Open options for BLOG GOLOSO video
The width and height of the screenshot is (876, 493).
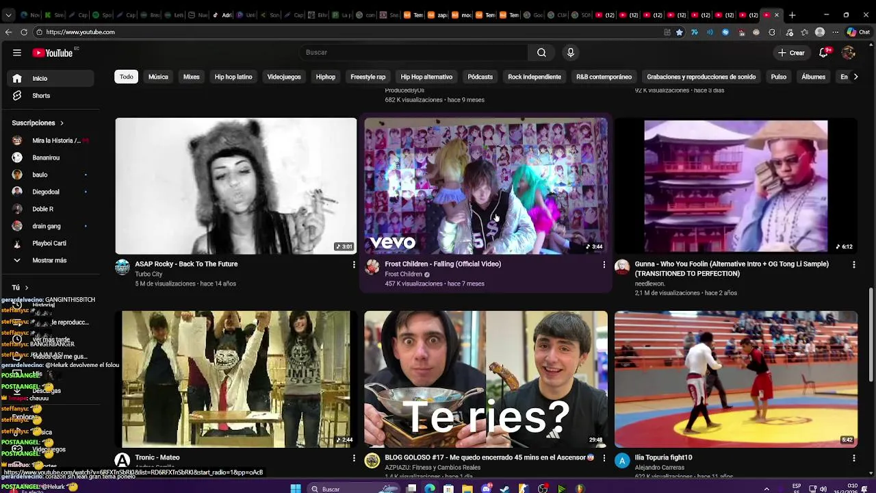pos(604,457)
